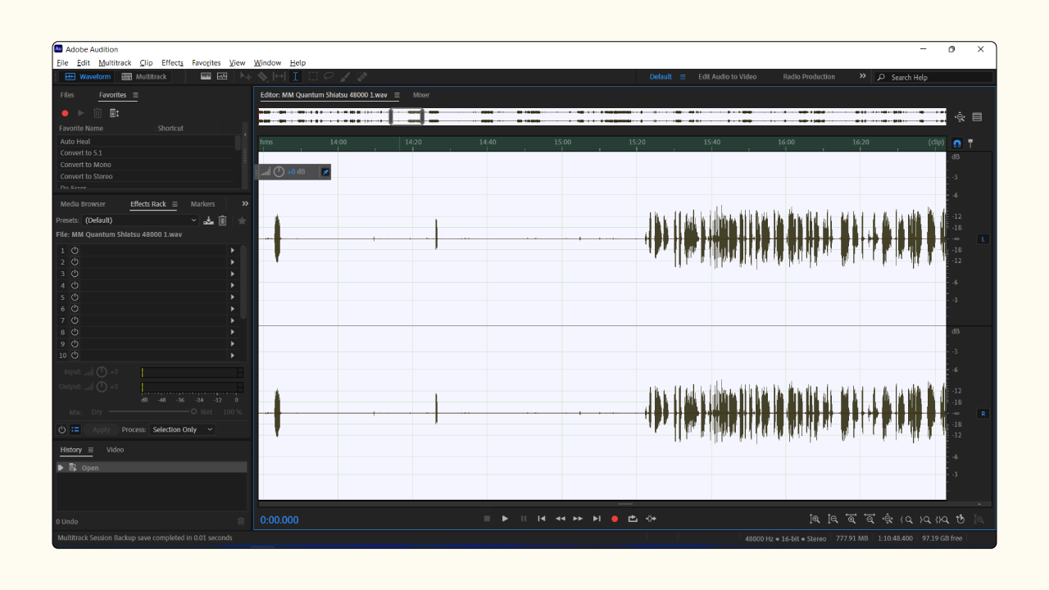Delete the selected favorite
1049x590 pixels.
tap(98, 113)
